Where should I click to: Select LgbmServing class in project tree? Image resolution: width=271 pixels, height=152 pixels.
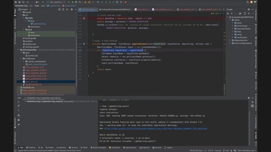pos(38,24)
